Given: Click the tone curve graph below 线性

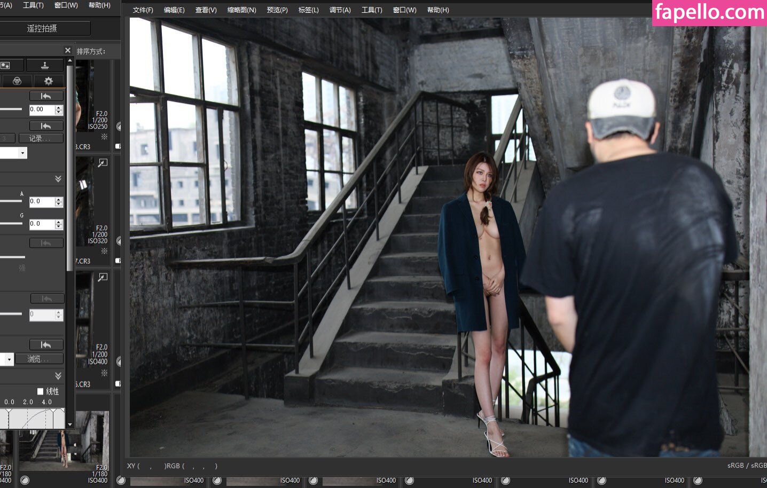Looking at the screenshot, I should 32,418.
